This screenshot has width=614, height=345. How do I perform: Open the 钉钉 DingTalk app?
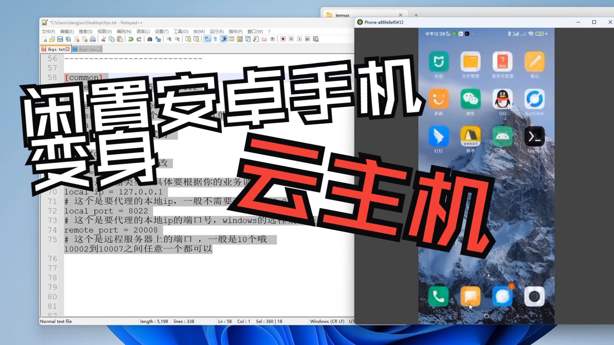click(x=439, y=137)
